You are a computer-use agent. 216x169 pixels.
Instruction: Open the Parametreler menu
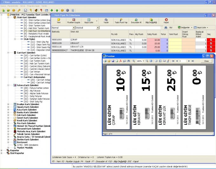coord(13,6)
